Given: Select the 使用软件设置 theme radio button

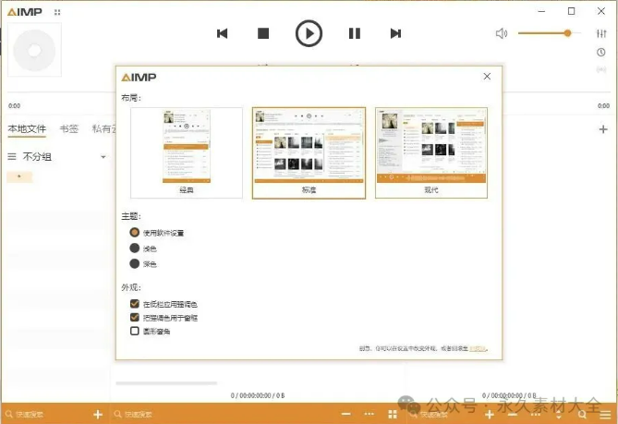Looking at the screenshot, I should (135, 233).
